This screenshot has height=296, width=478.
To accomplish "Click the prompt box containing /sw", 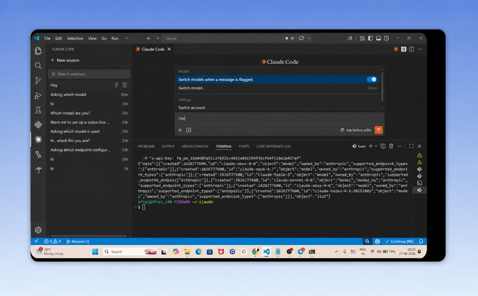I will pos(279,118).
